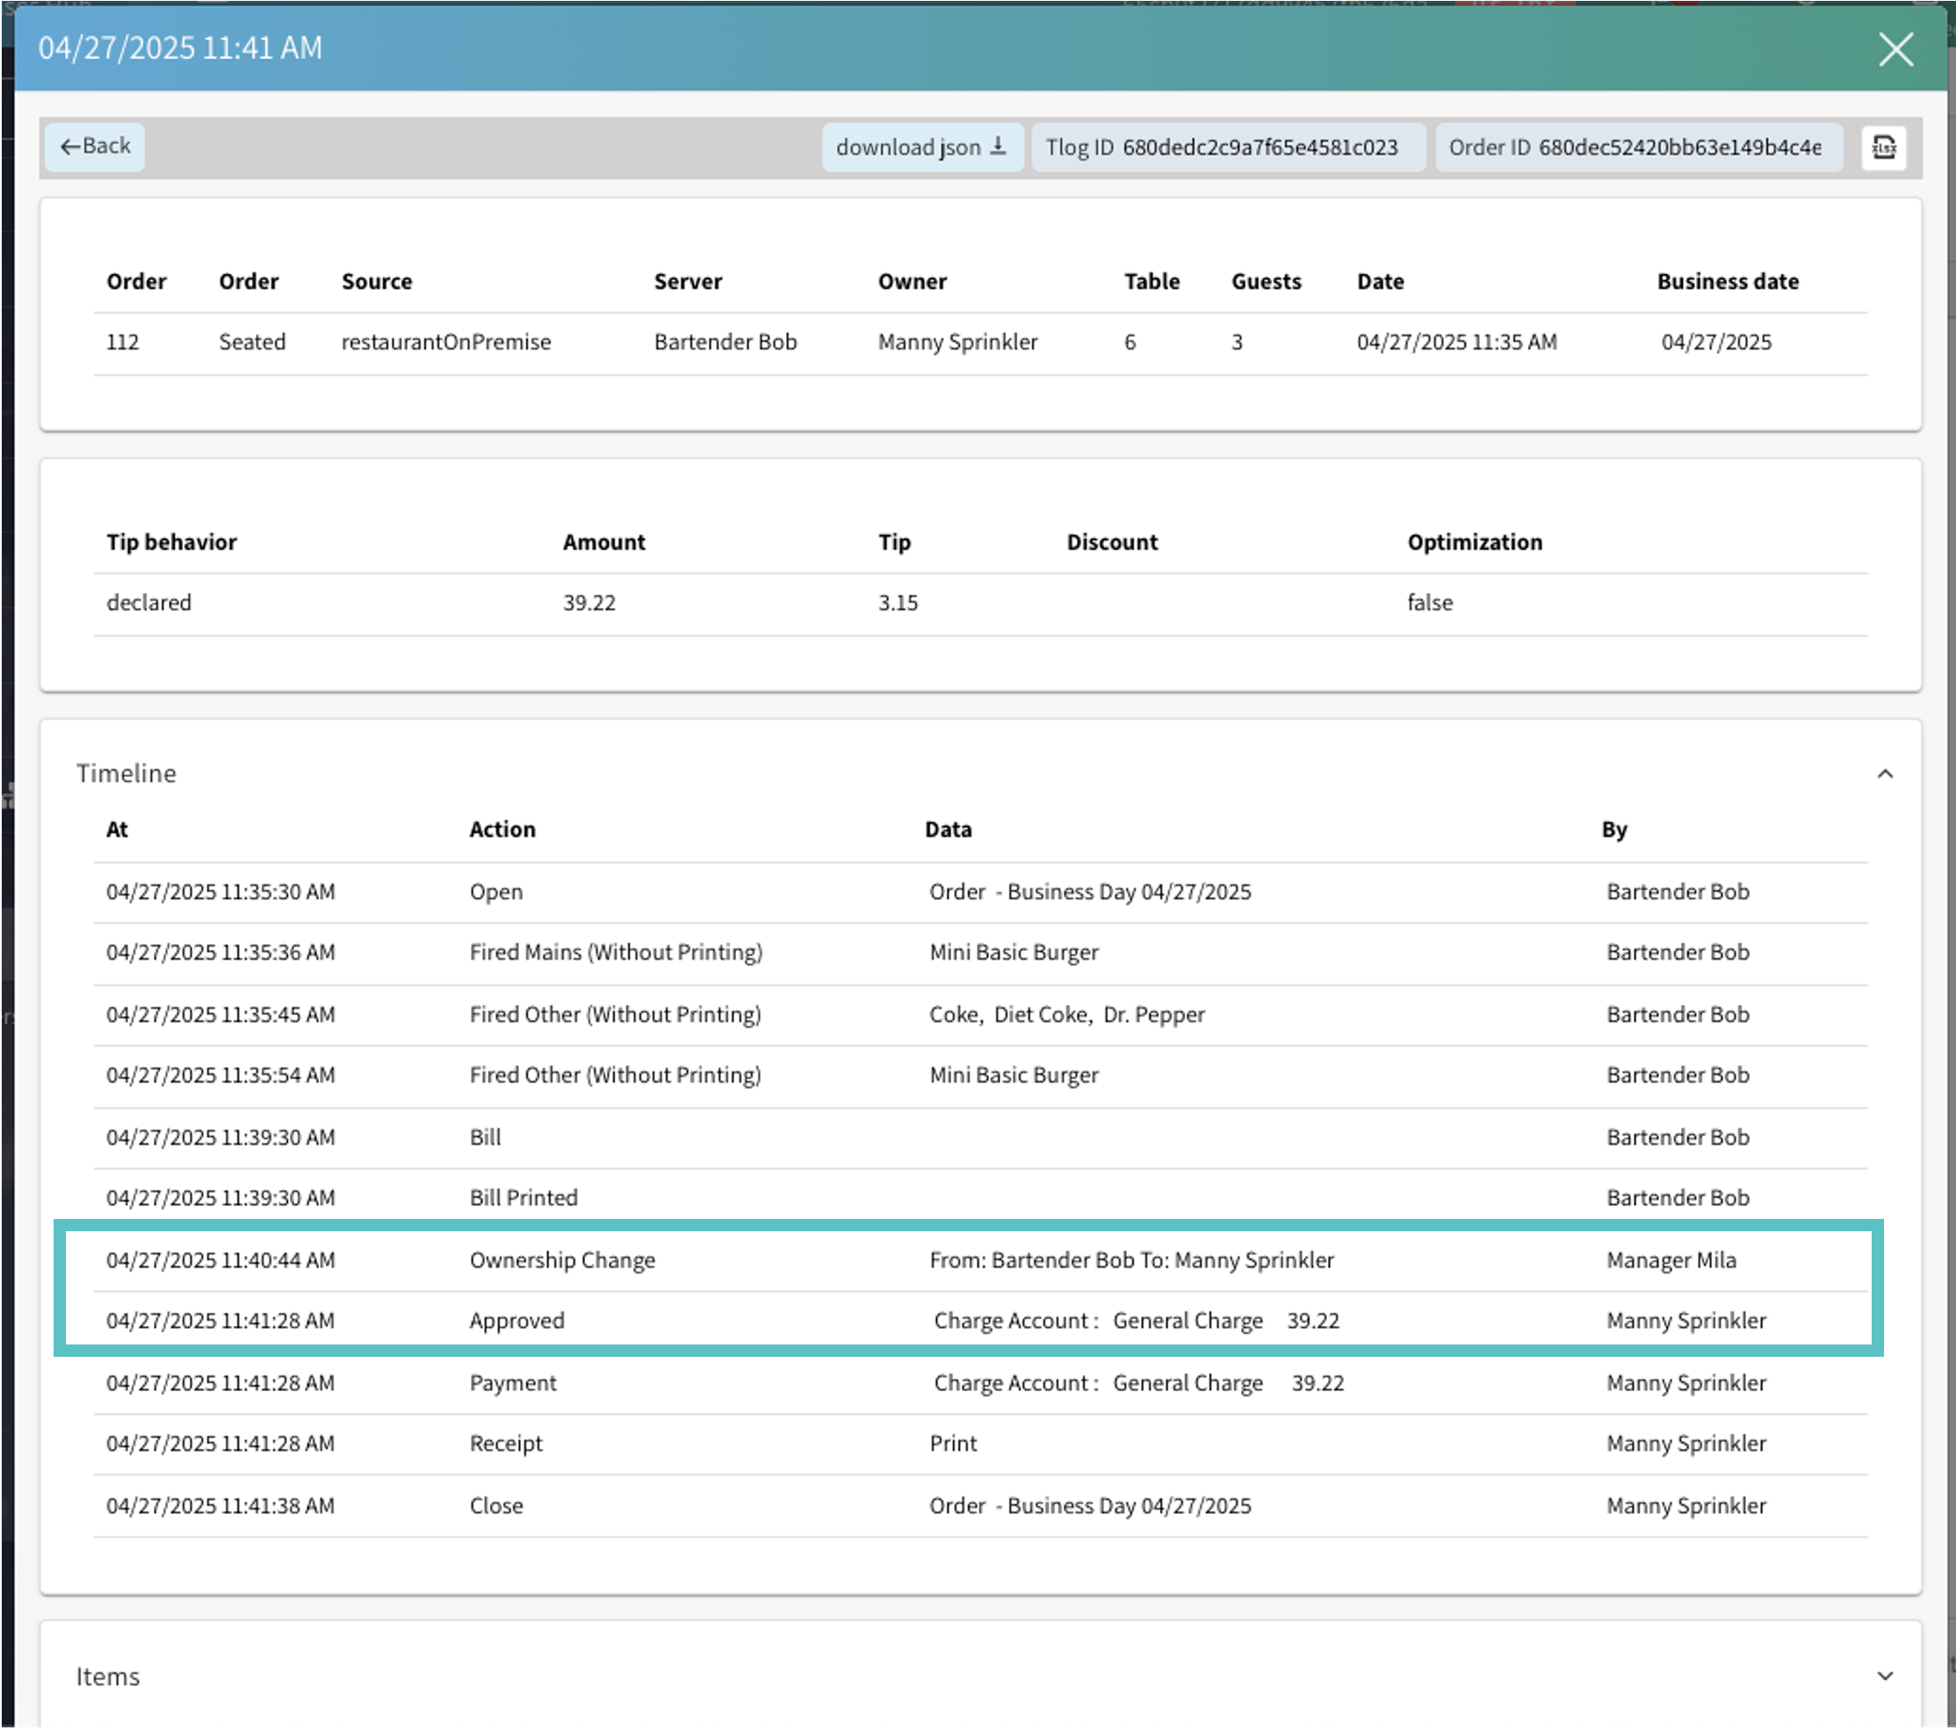Click the Receipt Print timeline entry
This screenshot has width=1956, height=1730.
505,1443
